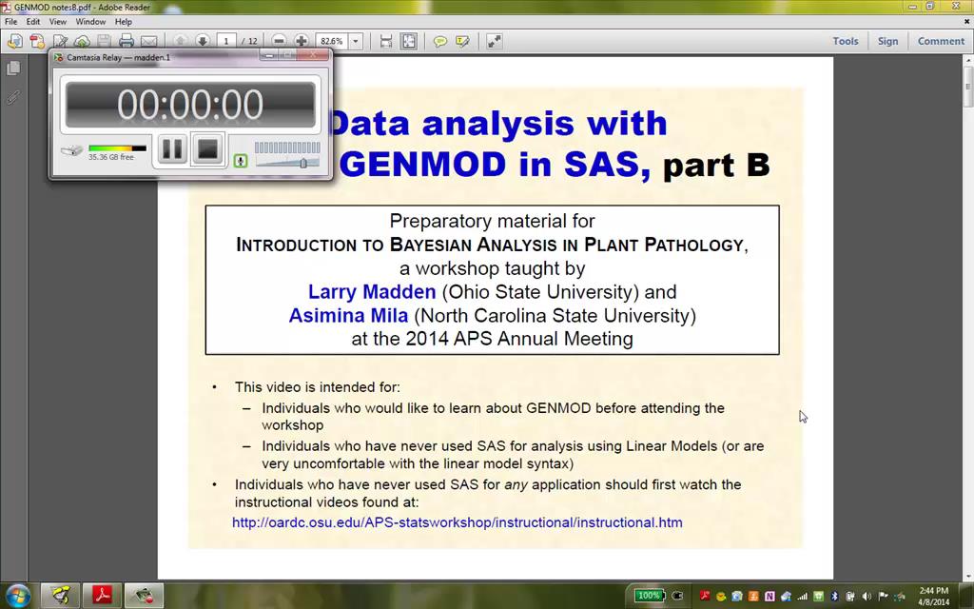This screenshot has height=609, width=974.
Task: Toggle Bluetooth from the system tray
Action: [833, 595]
